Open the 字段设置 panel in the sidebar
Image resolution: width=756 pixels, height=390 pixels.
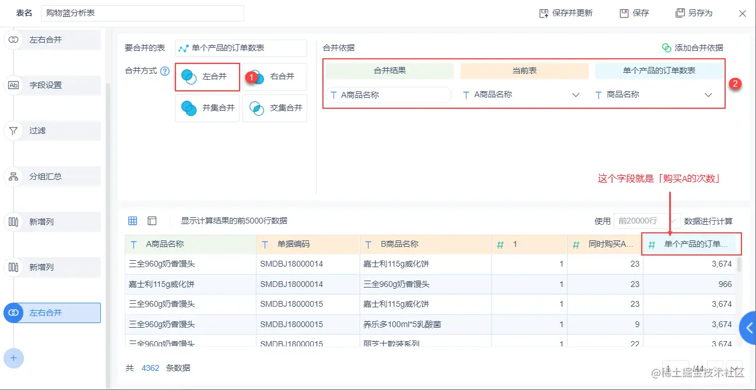pyautogui.click(x=51, y=85)
